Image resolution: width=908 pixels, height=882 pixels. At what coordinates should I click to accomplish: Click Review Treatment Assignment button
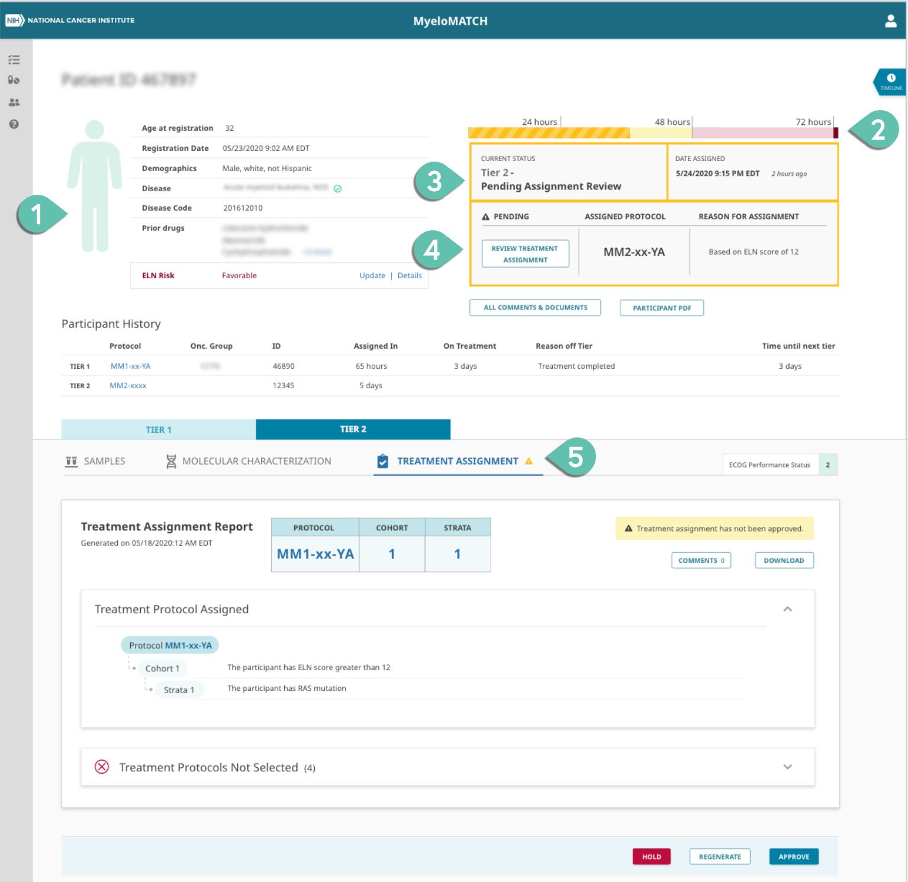(x=525, y=254)
